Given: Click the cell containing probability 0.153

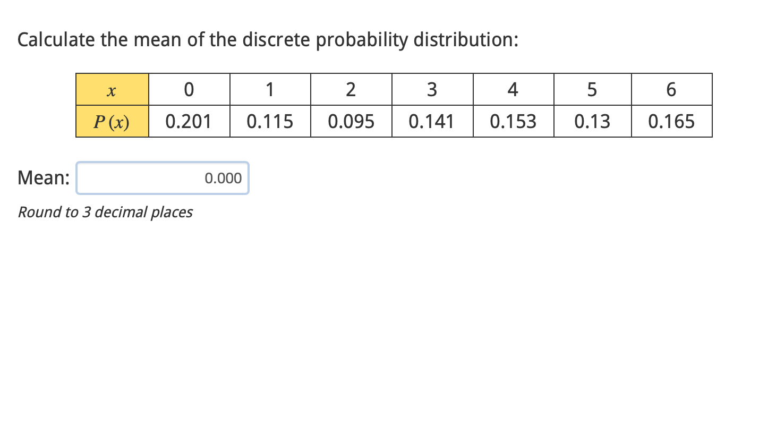Looking at the screenshot, I should (x=513, y=121).
